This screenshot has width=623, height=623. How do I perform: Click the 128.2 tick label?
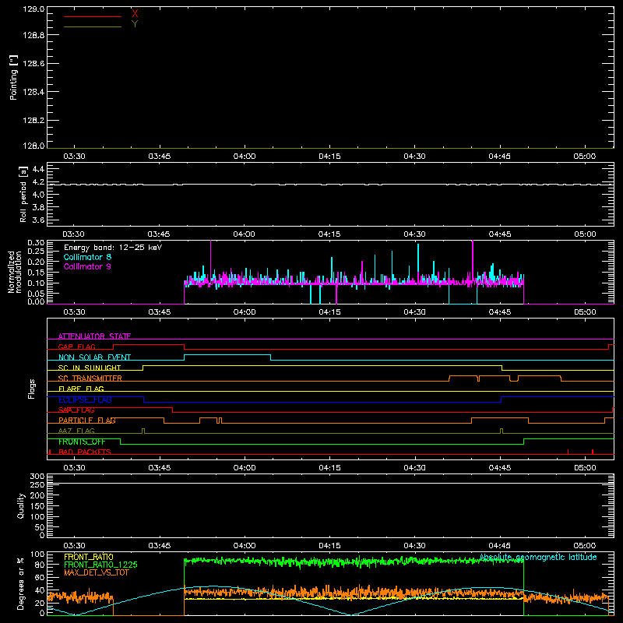click(x=33, y=121)
